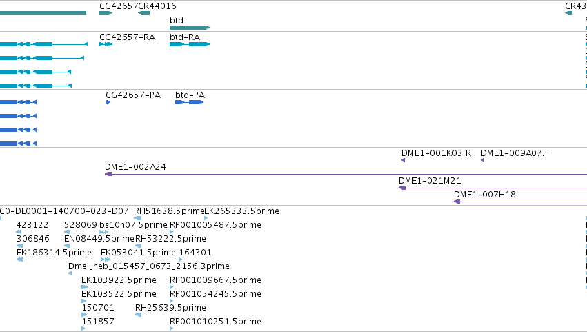The width and height of the screenshot is (587, 332).
Task: Click the CG42657-PA coding segment label
Action: point(133,95)
